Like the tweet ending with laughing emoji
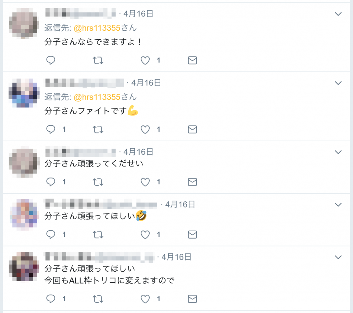This screenshot has width=353, height=313. 145,235
